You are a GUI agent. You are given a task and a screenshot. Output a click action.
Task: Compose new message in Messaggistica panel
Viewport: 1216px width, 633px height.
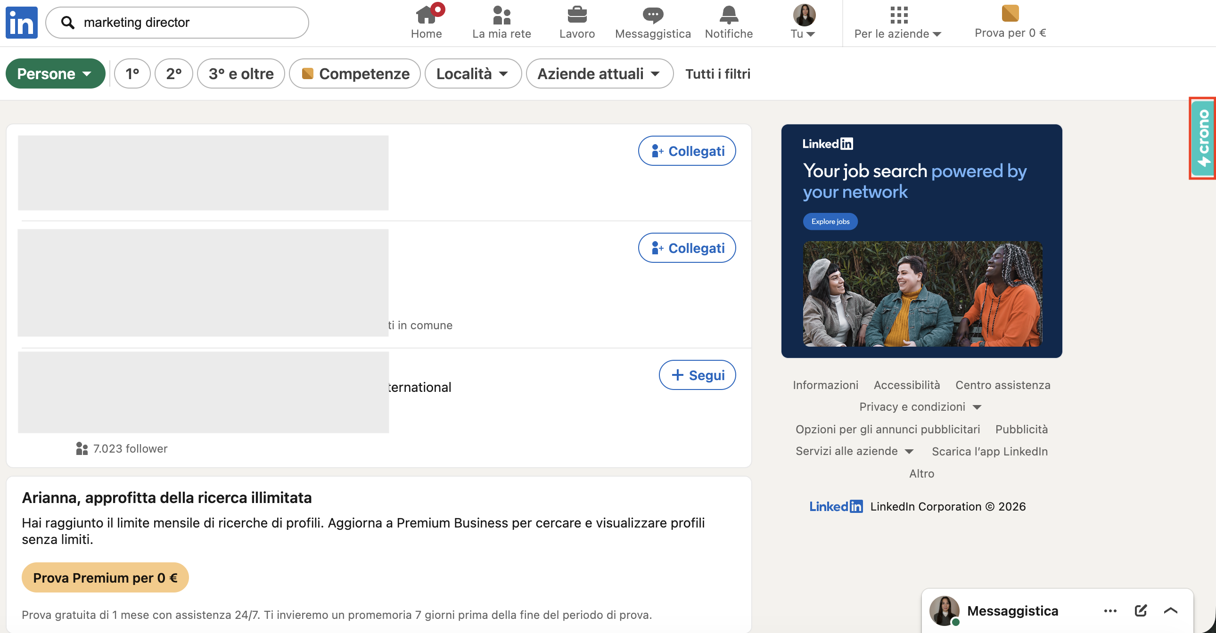click(1141, 610)
